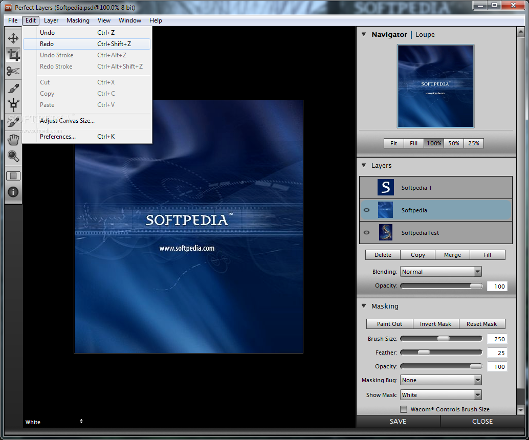Viewport: 529px width, 440px height.
Task: Select the Crop tool
Action: (13, 55)
